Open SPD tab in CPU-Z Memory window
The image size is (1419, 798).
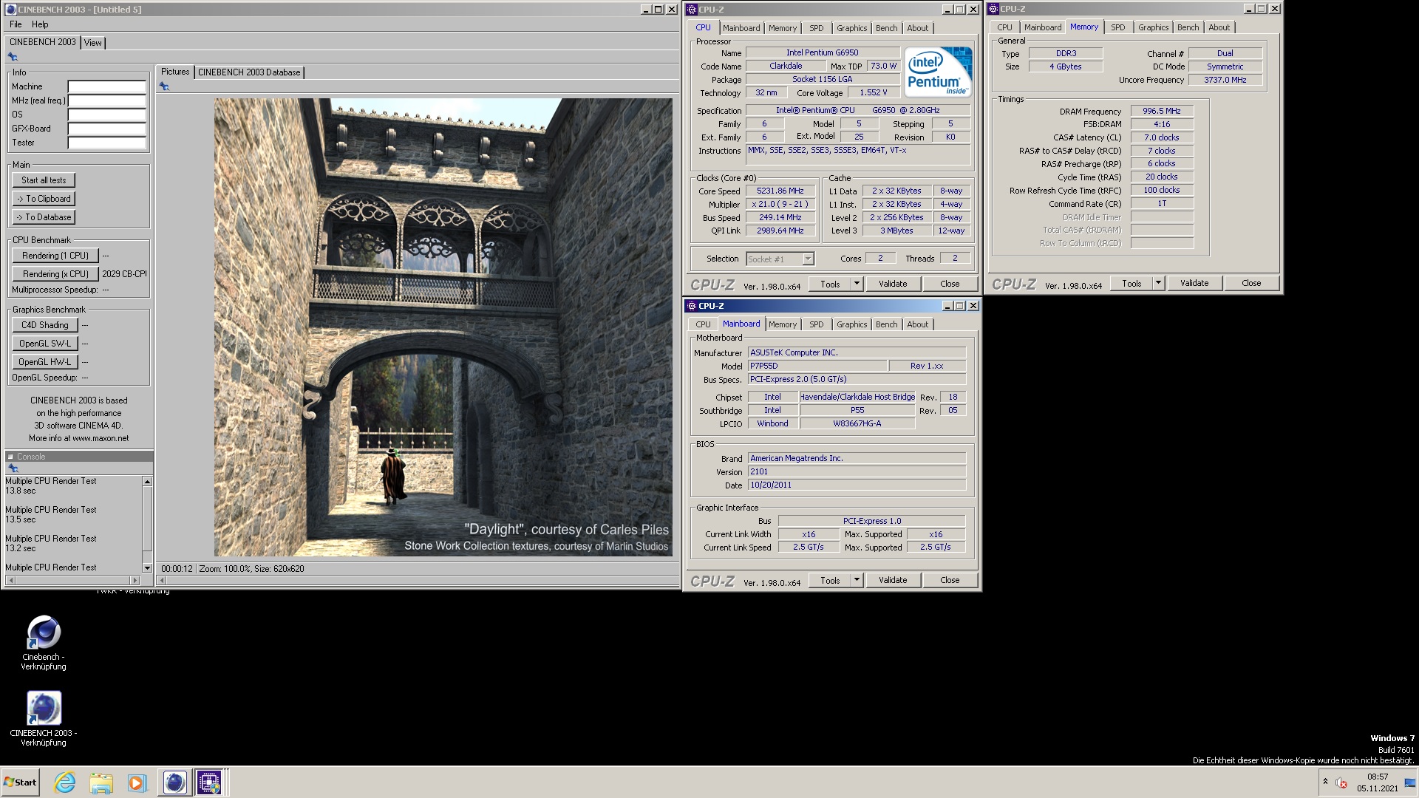coord(1117,27)
